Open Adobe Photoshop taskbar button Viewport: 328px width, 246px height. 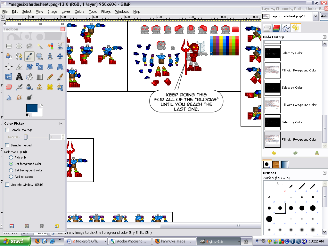(x=130, y=242)
